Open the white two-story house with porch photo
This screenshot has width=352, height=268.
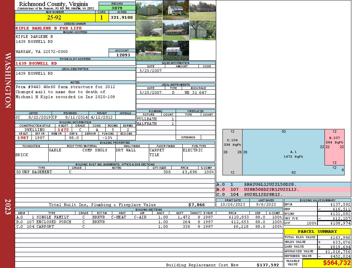pyautogui.click(x=176, y=10)
